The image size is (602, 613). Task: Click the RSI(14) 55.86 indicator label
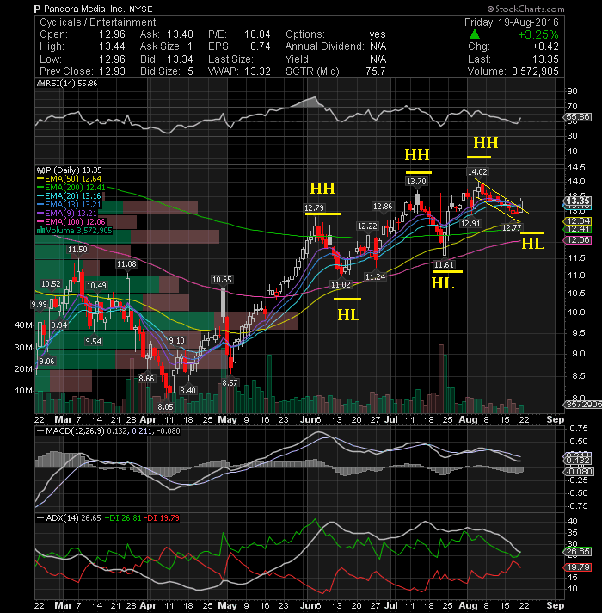pyautogui.click(x=67, y=84)
